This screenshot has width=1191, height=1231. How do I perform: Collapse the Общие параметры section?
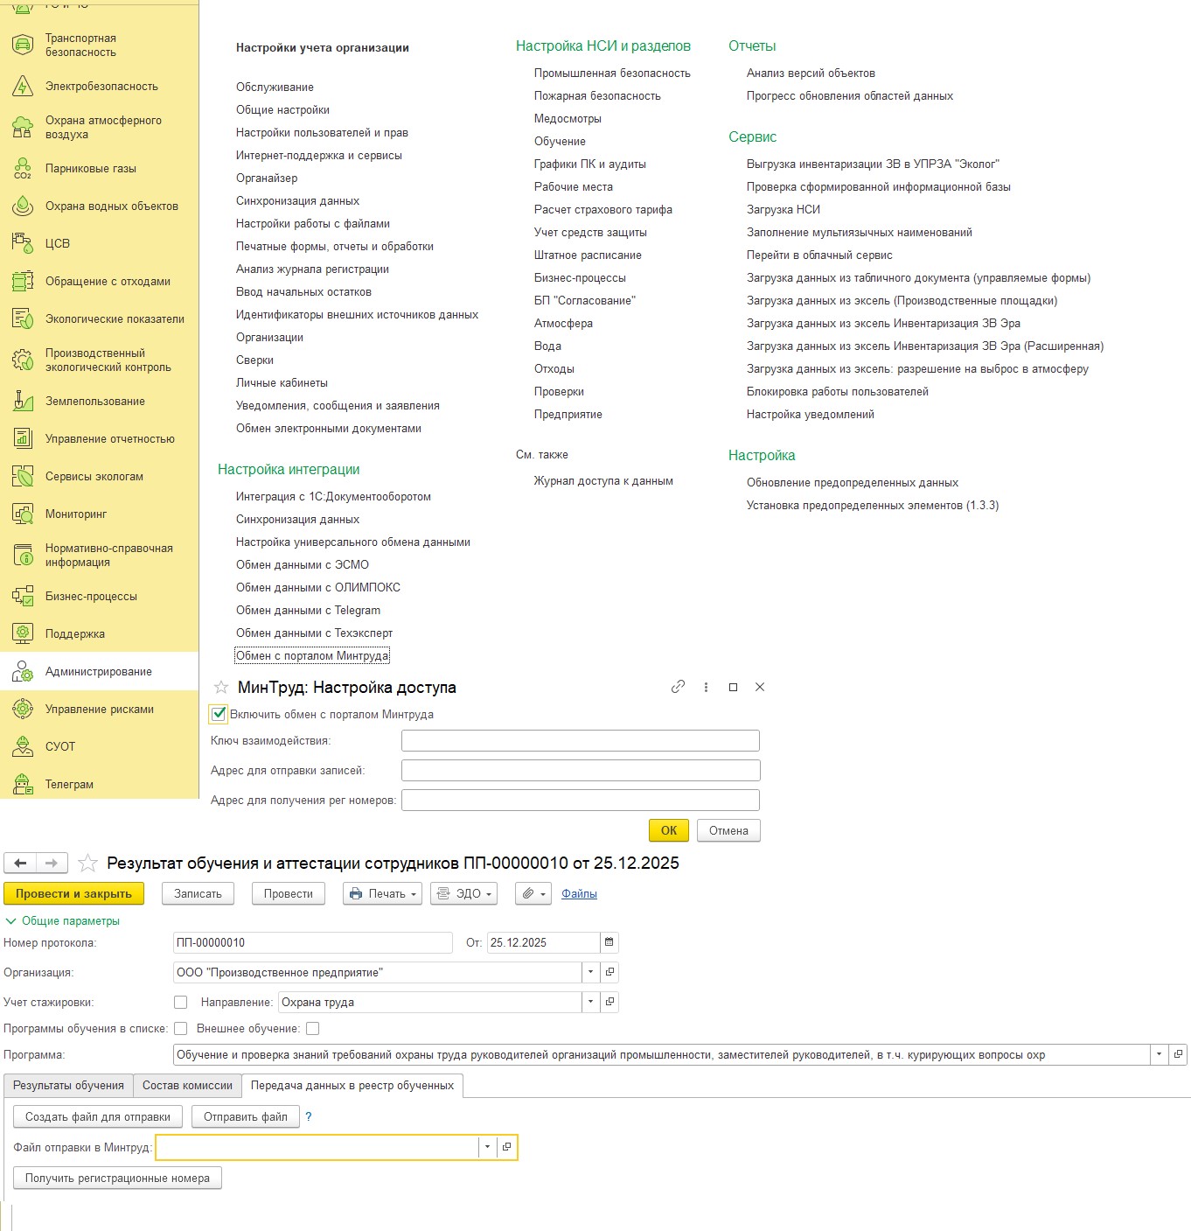click(x=11, y=920)
